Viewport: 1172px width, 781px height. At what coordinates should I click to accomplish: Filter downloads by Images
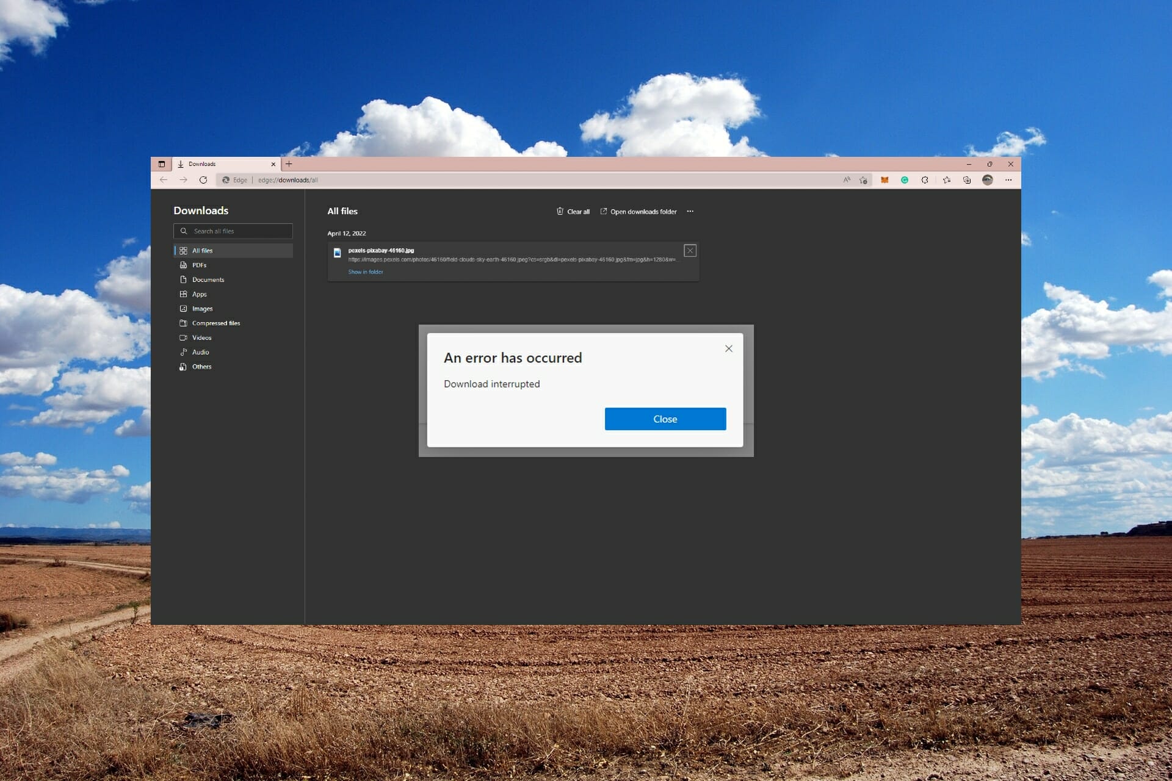tap(233, 309)
